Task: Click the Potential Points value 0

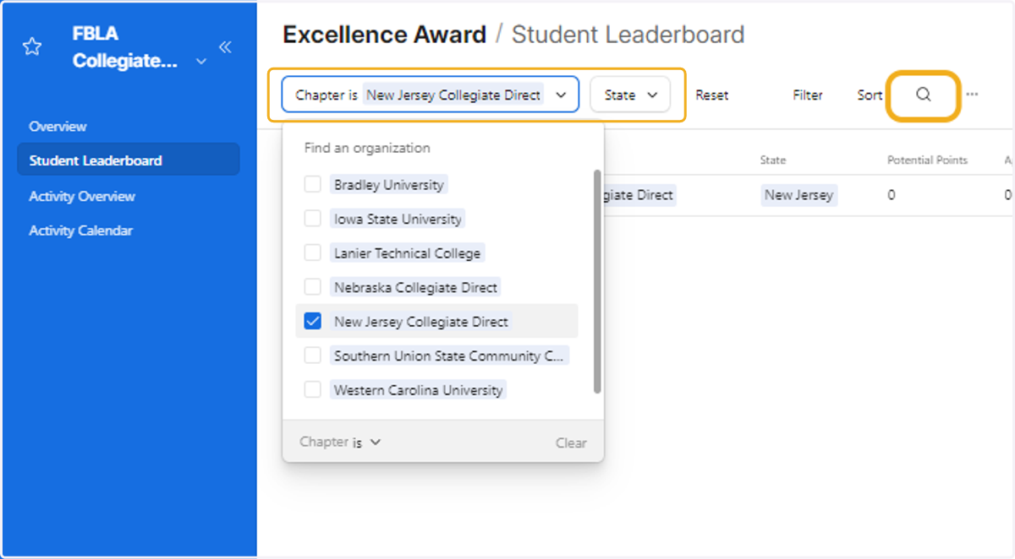Action: (x=892, y=195)
